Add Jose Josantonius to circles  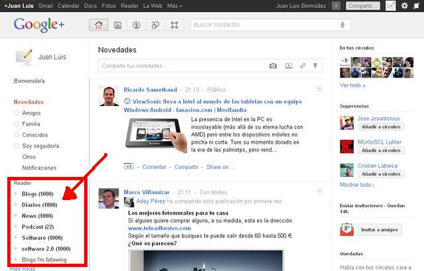coord(381,127)
